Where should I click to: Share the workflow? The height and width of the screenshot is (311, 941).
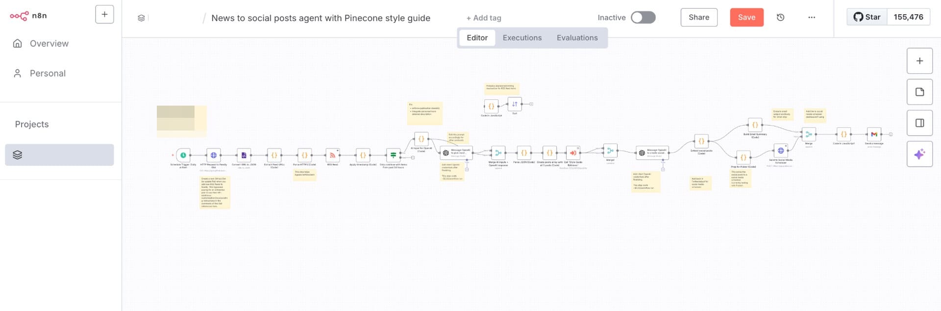(x=699, y=17)
